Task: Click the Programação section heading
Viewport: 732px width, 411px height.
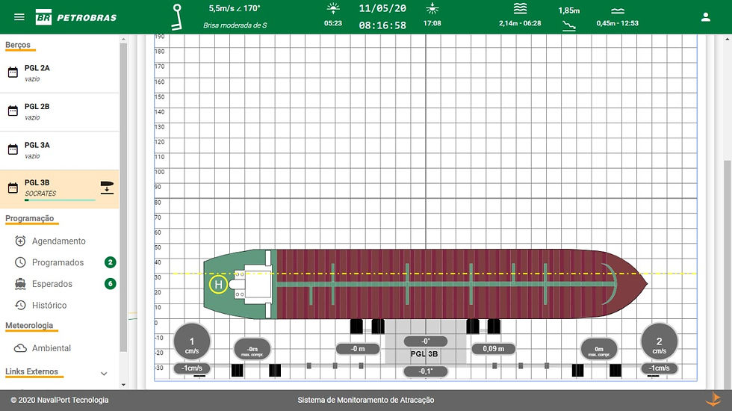Action: [29, 218]
